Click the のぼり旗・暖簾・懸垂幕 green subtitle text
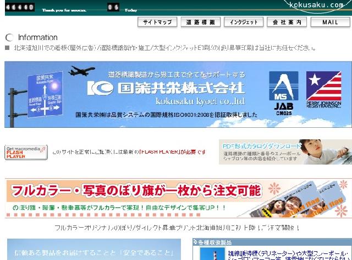 tap(119, 208)
